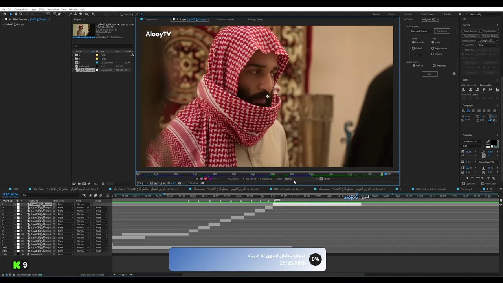Click the Pre-Comp button

point(442,31)
